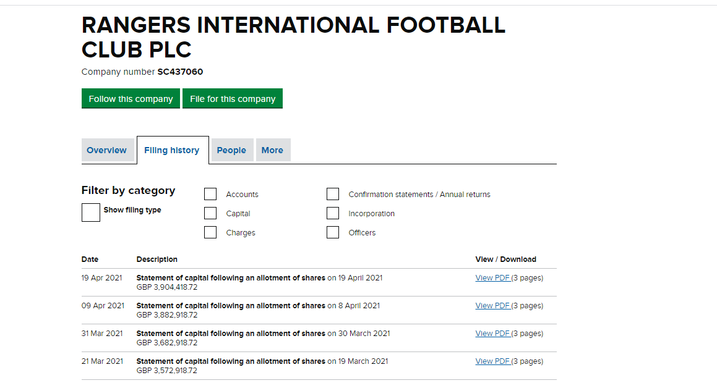The height and width of the screenshot is (383, 717).
Task: Select the Filing history tab
Action: pos(173,150)
